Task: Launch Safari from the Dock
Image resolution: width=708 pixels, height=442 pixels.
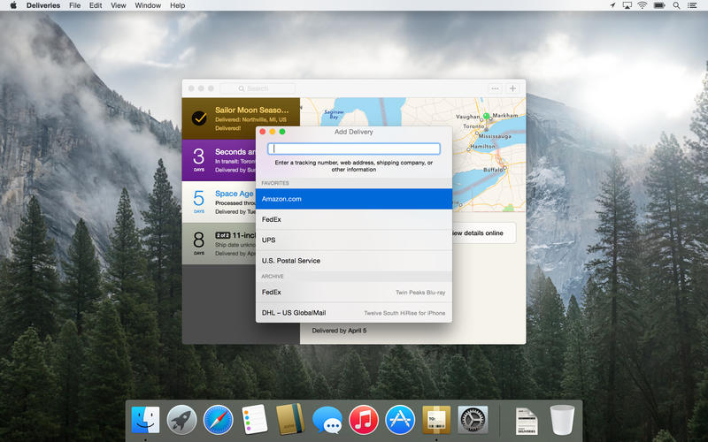Action: coord(218,419)
